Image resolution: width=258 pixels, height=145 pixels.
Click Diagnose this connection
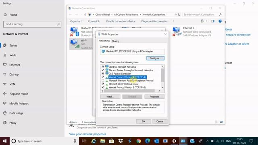coord(155,21)
